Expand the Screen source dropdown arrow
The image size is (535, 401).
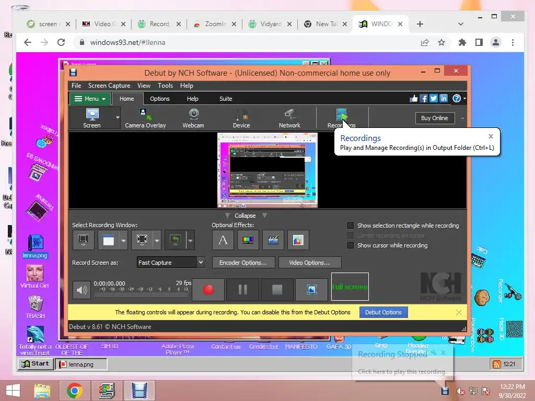(118, 117)
